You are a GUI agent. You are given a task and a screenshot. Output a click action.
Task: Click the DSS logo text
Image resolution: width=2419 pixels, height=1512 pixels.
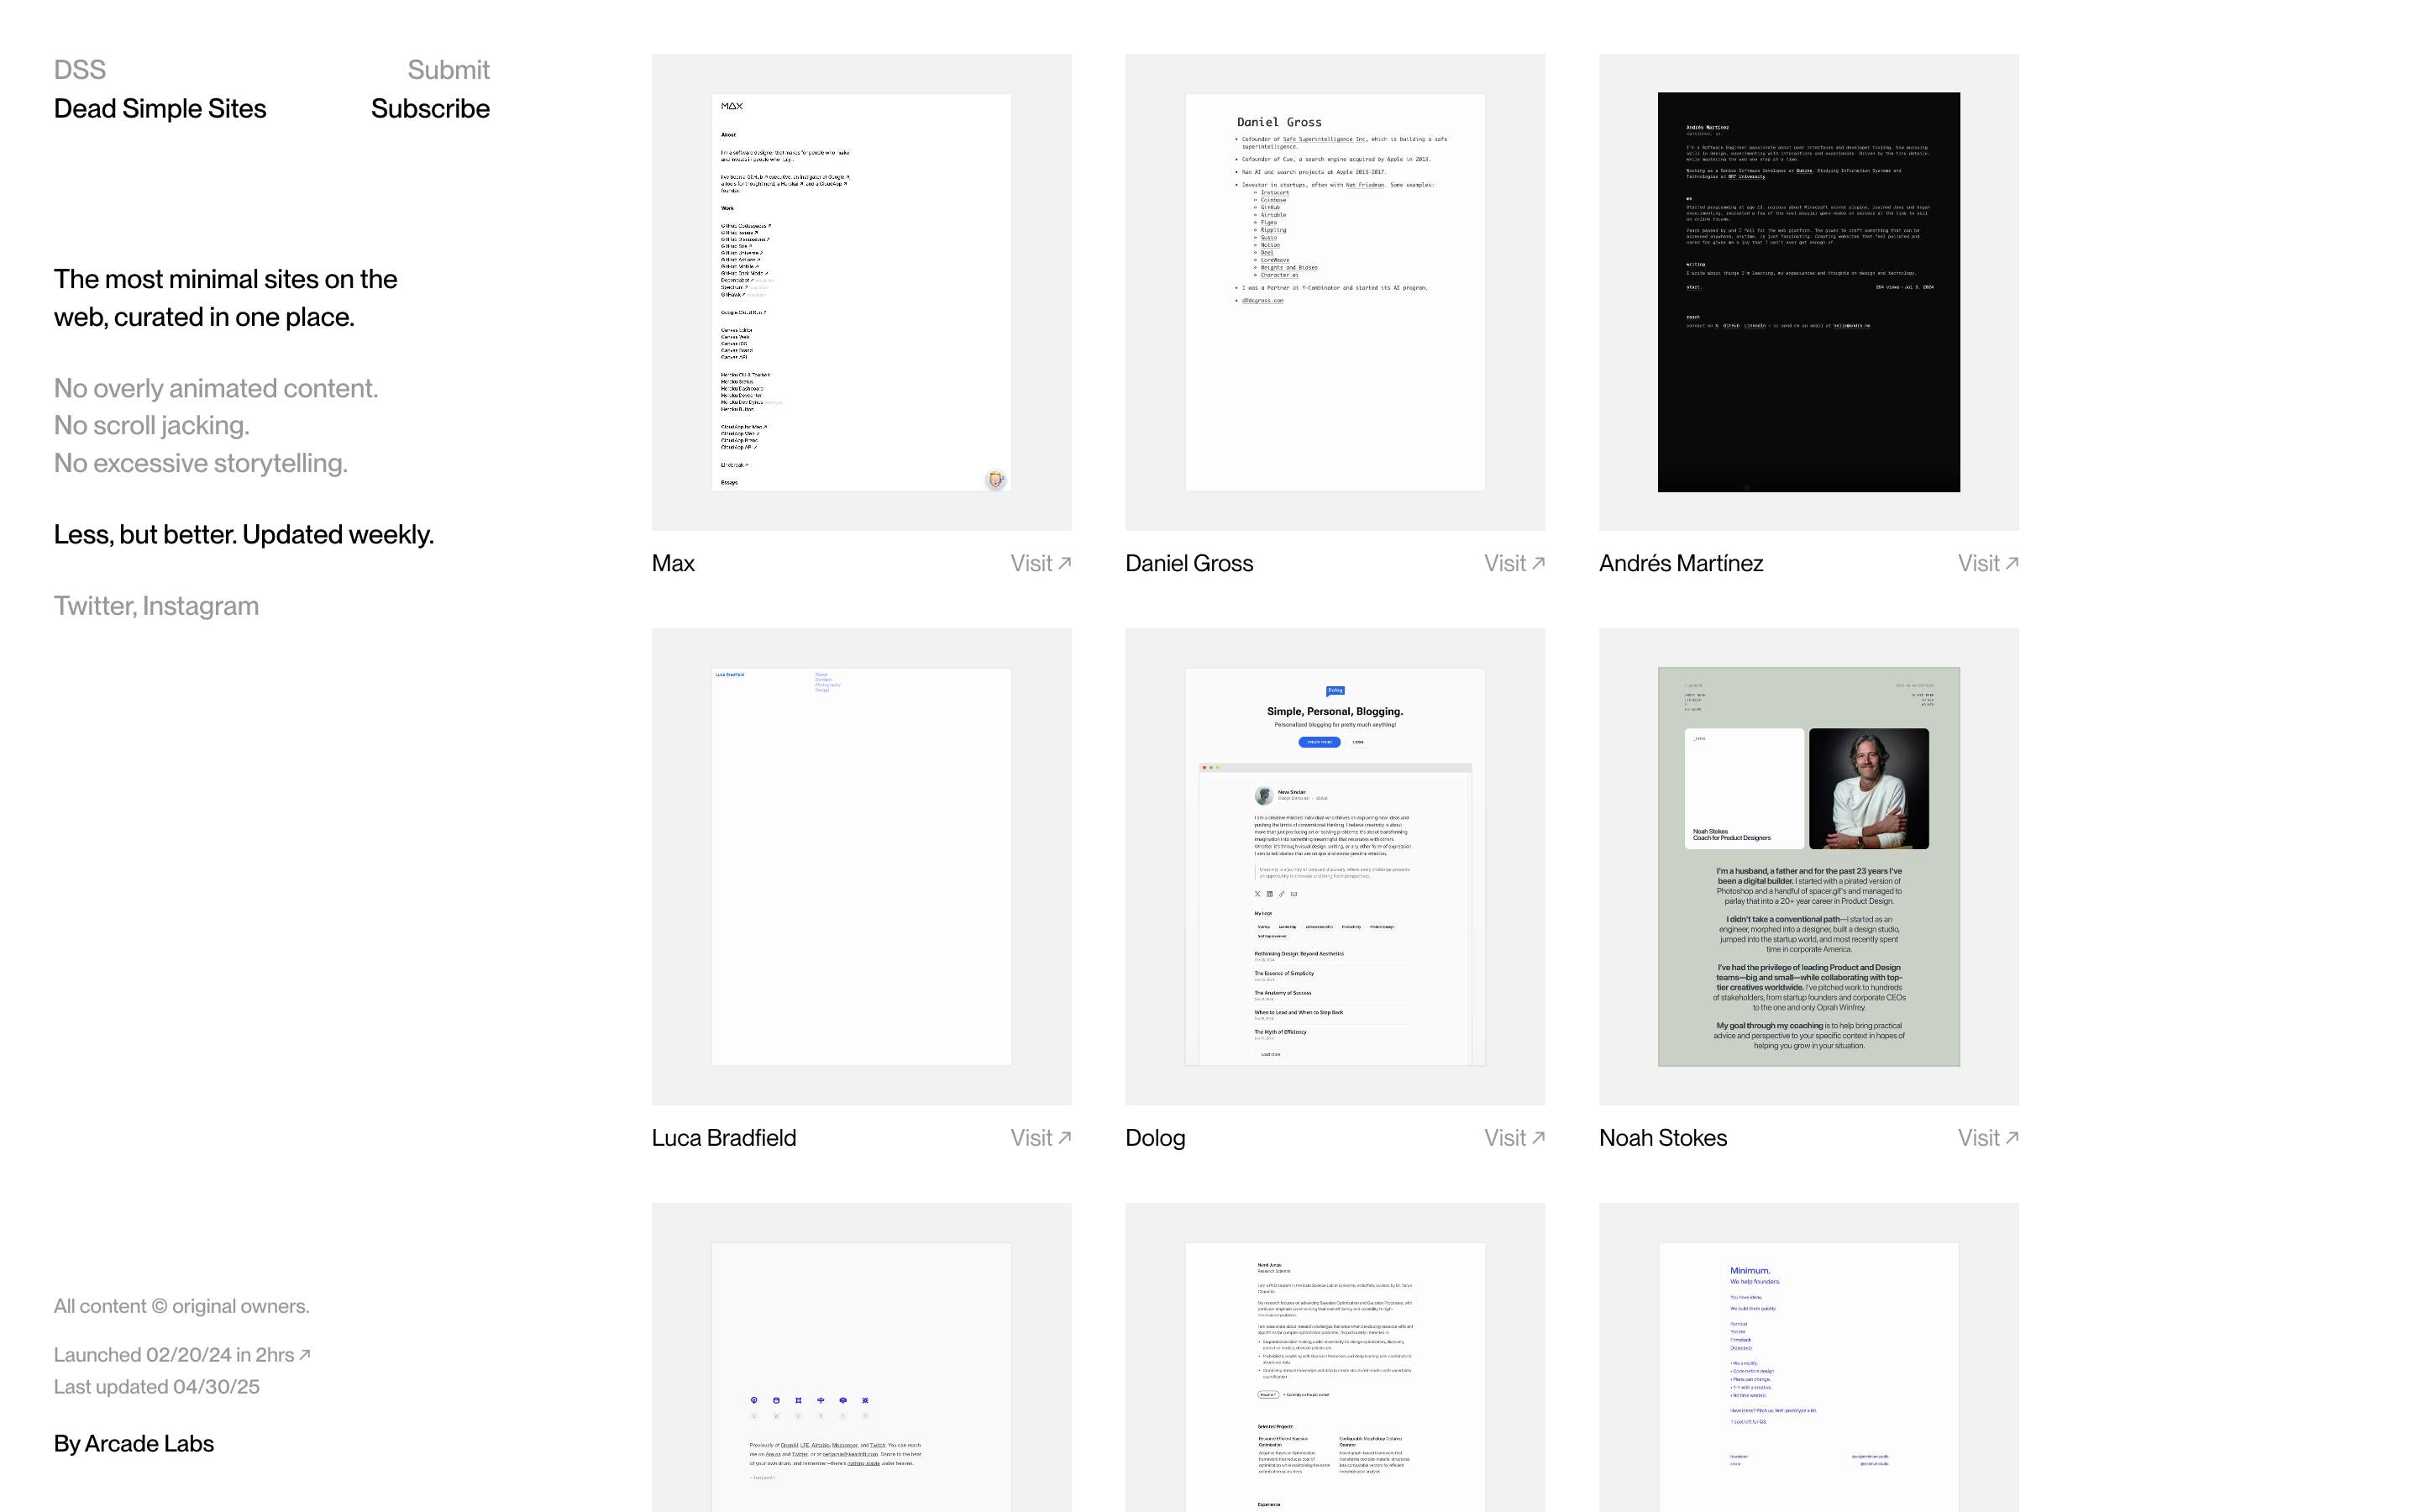pyautogui.click(x=80, y=69)
